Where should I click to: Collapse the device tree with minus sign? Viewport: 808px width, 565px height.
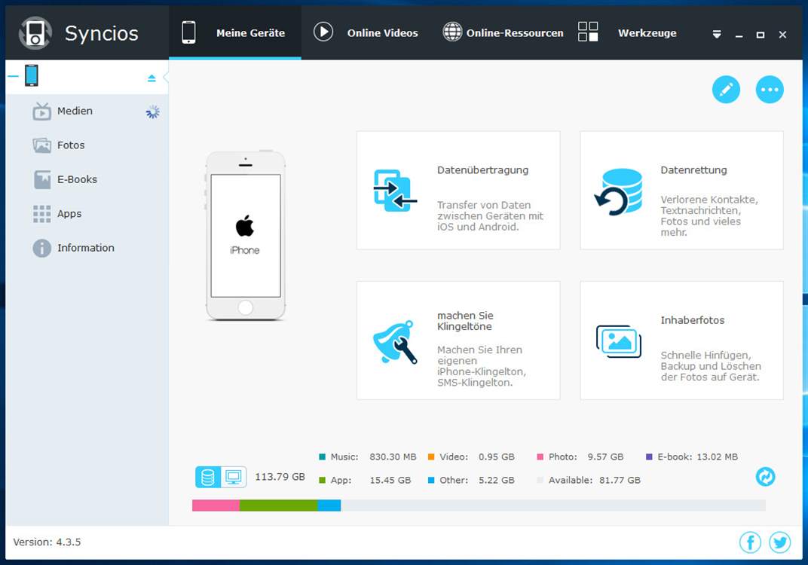tap(14, 76)
